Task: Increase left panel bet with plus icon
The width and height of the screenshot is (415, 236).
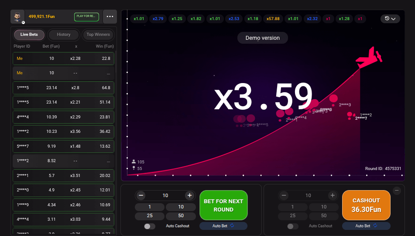Action: pyautogui.click(x=189, y=195)
